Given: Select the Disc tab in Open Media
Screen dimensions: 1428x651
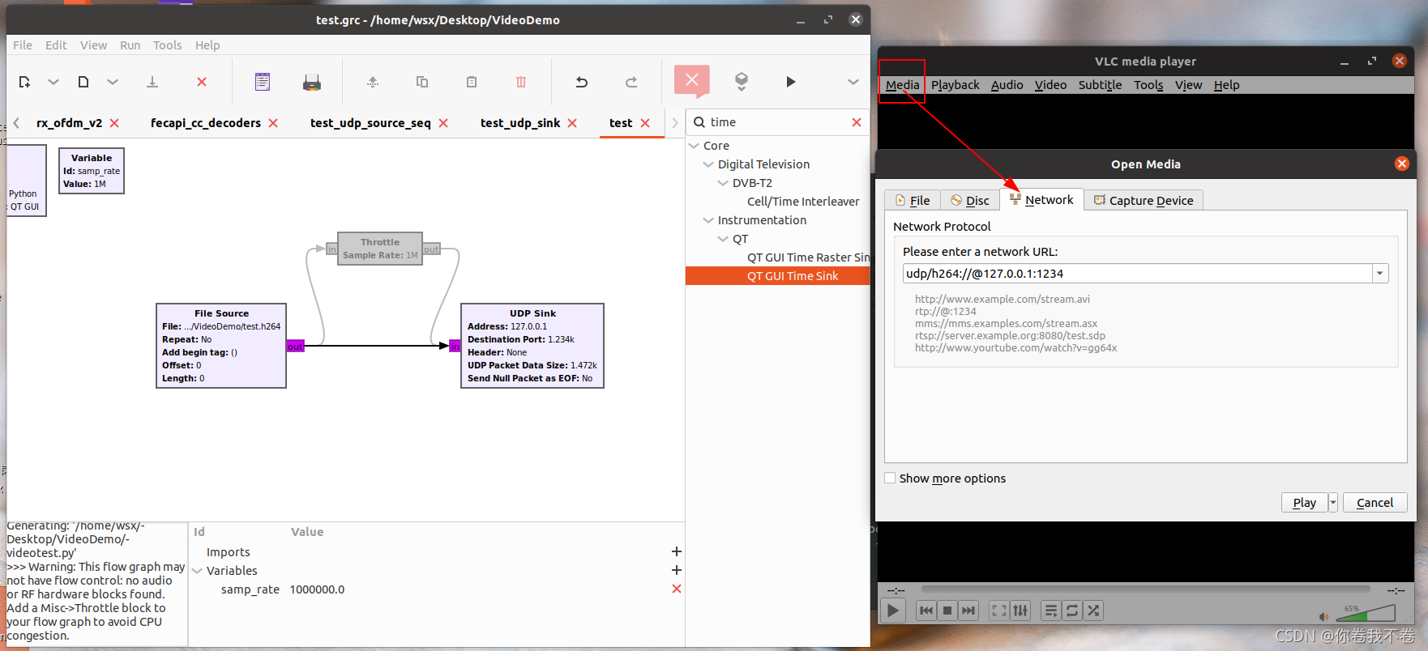Looking at the screenshot, I should 969,200.
